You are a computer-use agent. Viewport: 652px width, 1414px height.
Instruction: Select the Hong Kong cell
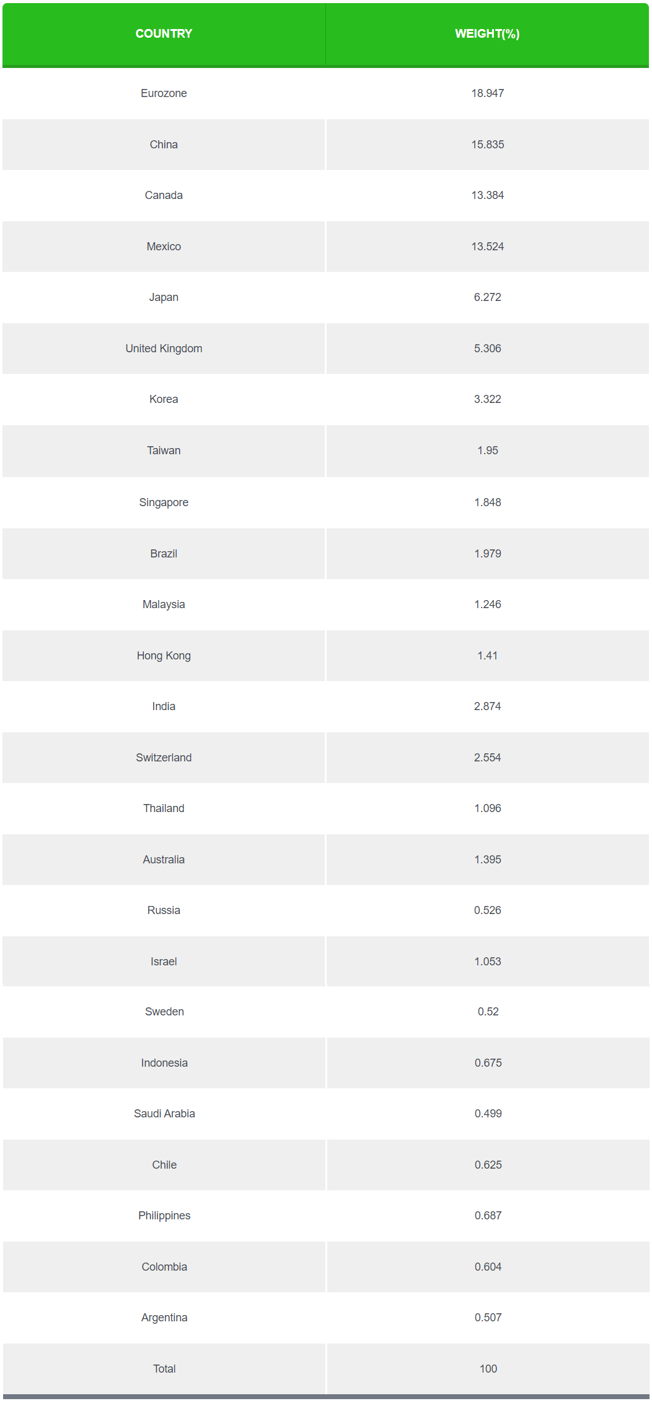coord(164,656)
